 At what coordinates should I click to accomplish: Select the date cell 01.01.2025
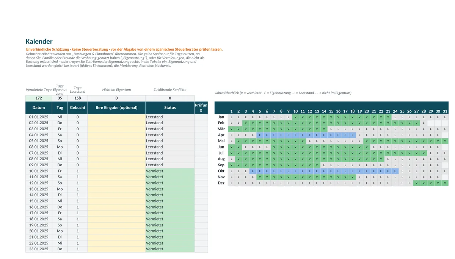click(39, 117)
